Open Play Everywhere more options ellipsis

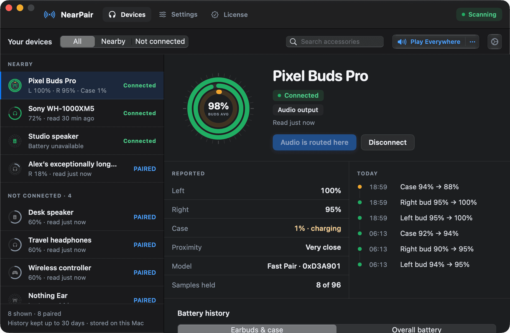click(x=473, y=42)
